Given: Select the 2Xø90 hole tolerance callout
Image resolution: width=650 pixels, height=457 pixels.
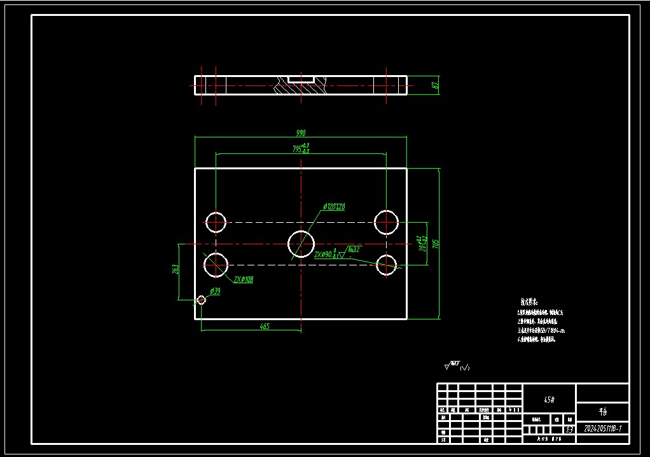Looking at the screenshot, I should (326, 254).
